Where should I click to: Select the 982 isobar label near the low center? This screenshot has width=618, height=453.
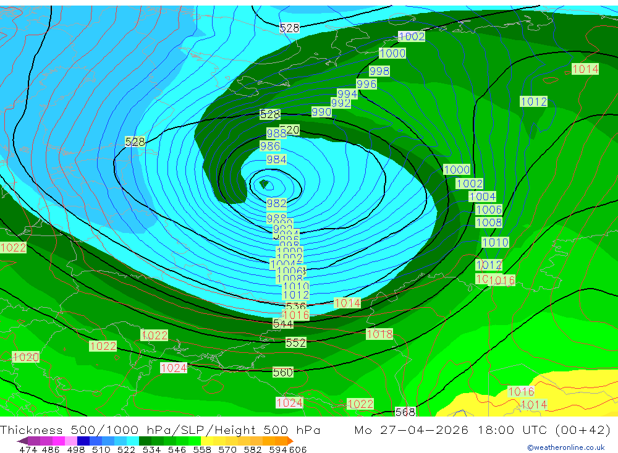click(276, 203)
